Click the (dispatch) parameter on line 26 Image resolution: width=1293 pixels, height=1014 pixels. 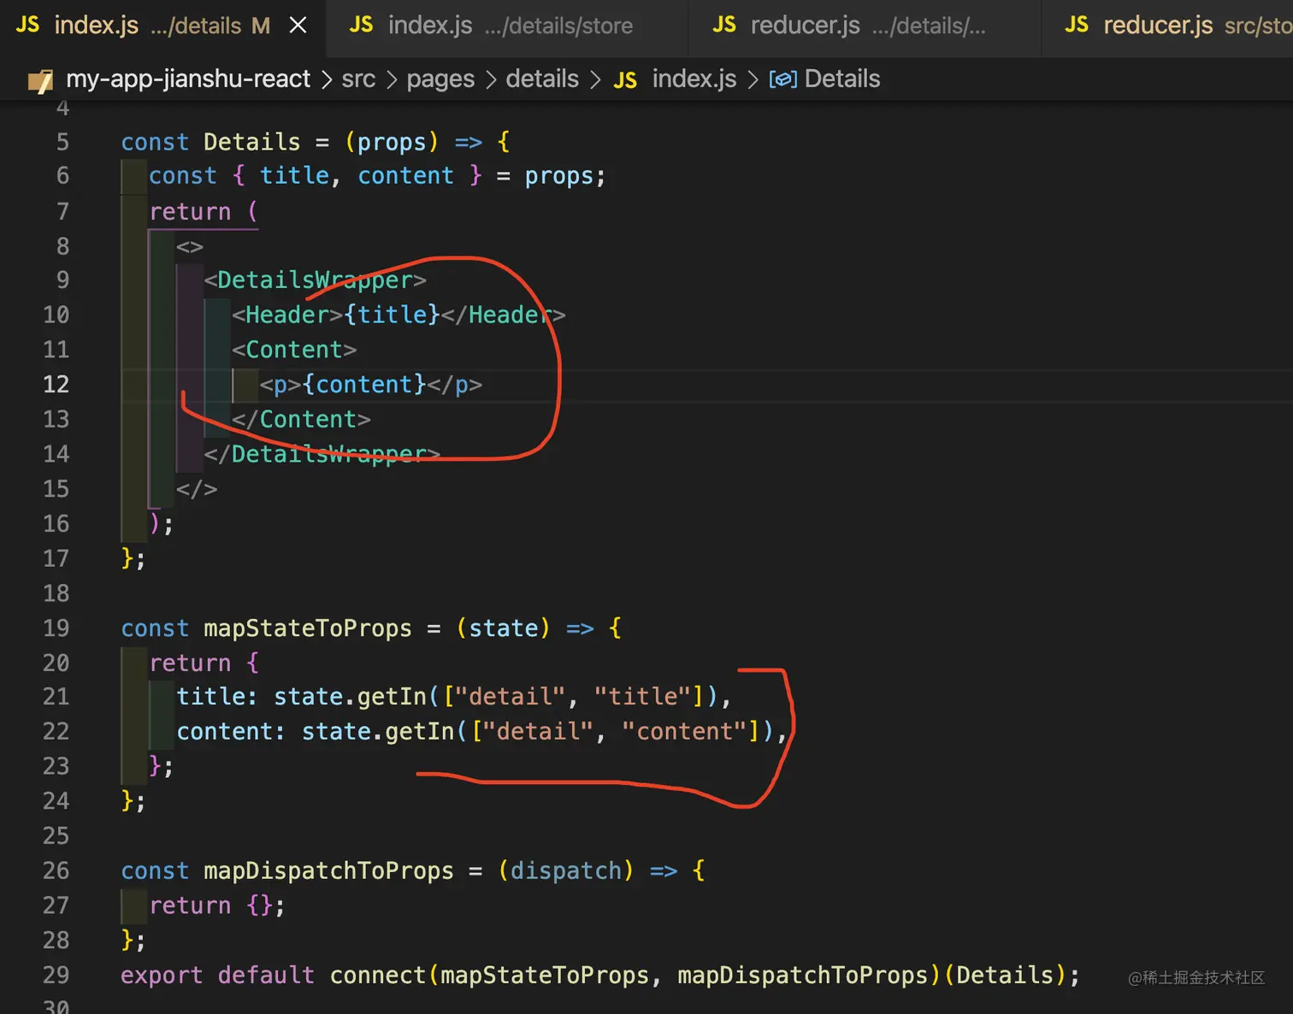566,871
